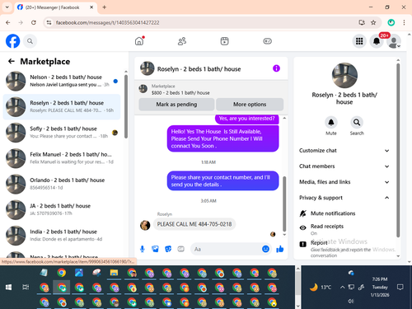Click the taskbar volume speaker icon
Screen dimensions: 412x309
pyautogui.click(x=351, y=302)
